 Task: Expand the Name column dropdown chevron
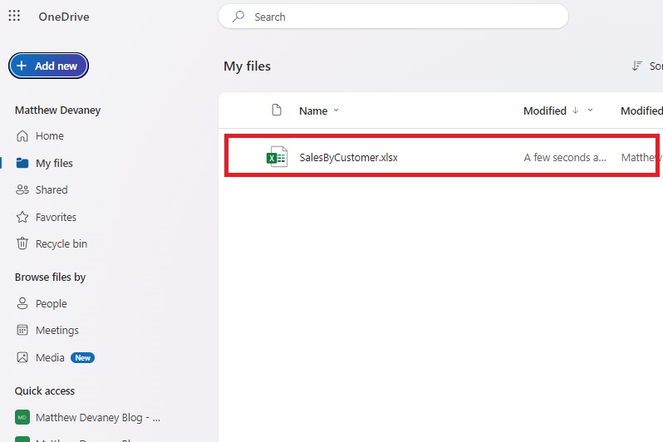pos(336,110)
